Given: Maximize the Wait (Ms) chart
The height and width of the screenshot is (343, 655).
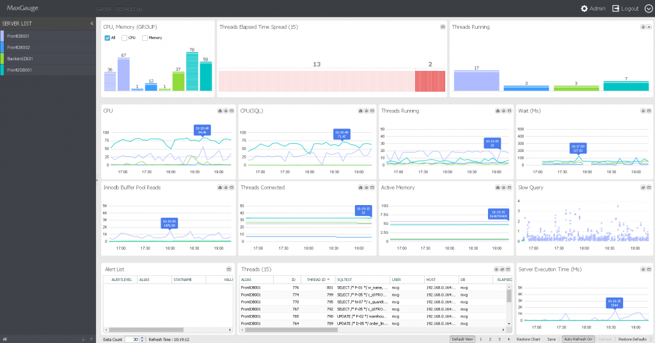Looking at the screenshot, I should pyautogui.click(x=649, y=111).
